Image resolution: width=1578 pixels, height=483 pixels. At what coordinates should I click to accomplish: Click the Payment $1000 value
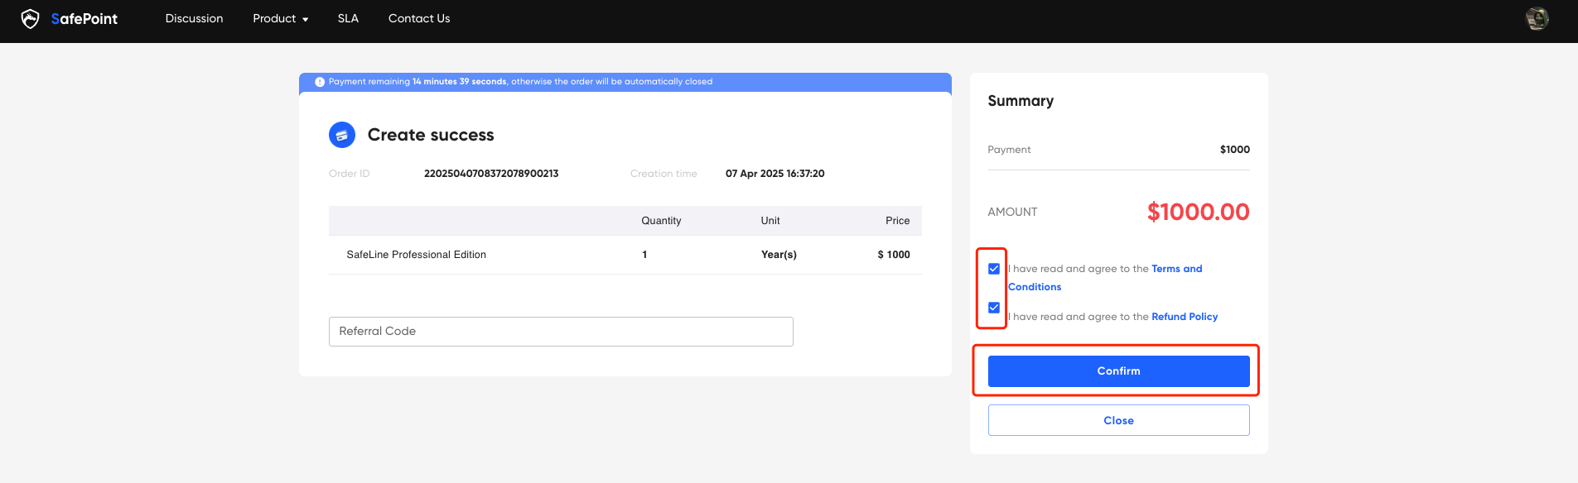click(x=1234, y=150)
